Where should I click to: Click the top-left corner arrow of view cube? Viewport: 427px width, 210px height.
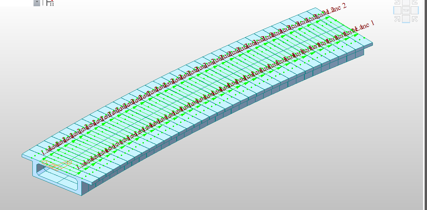click(x=397, y=2)
